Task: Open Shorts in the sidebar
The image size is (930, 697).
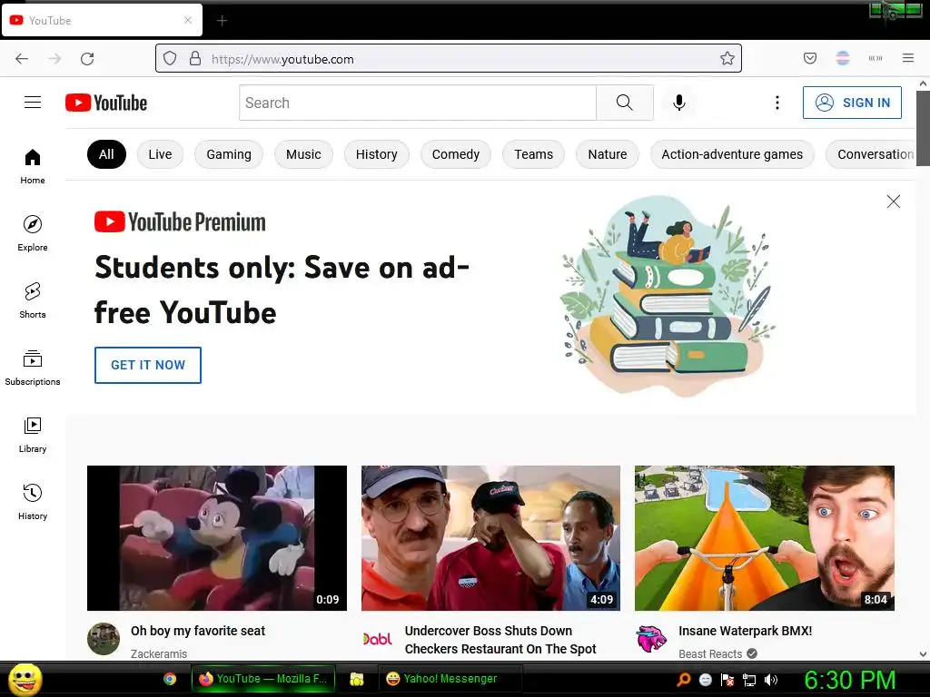Action: point(33,300)
